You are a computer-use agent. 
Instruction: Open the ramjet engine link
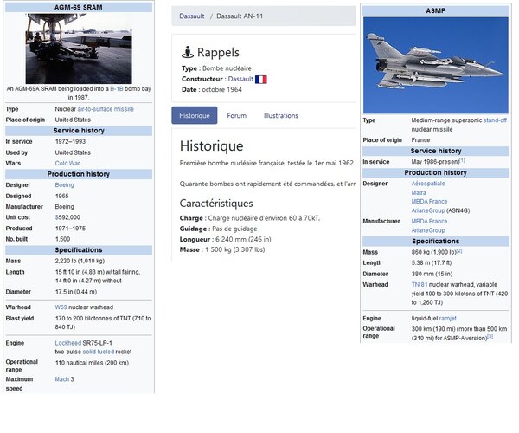point(447,319)
